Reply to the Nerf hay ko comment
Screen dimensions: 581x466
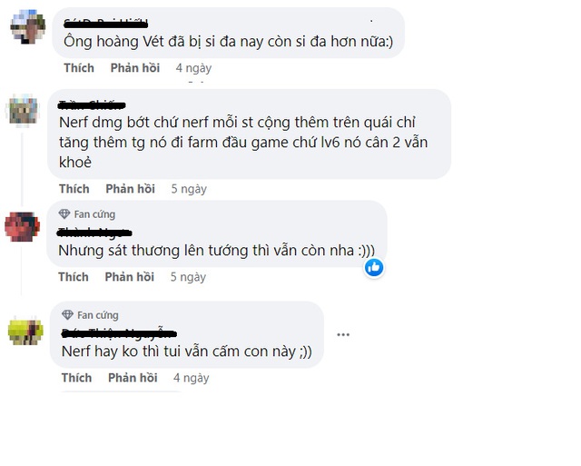[133, 378]
